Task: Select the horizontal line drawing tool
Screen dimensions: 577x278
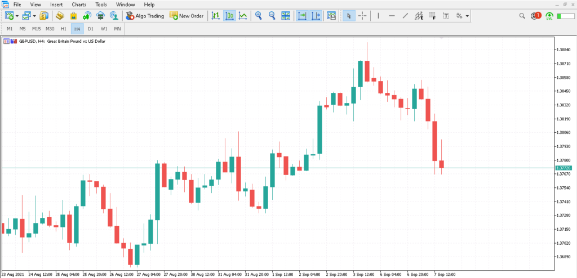Action: [392, 16]
